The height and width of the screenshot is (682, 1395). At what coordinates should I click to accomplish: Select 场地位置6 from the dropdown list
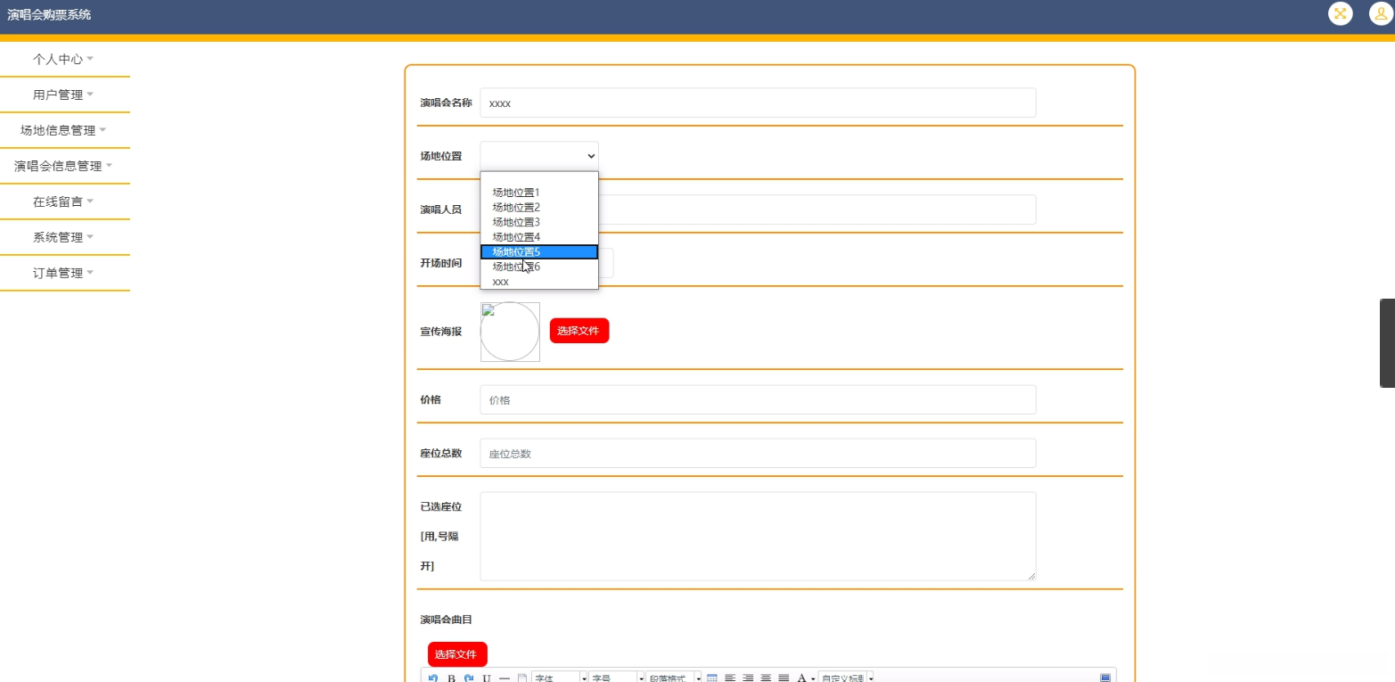coord(539,267)
